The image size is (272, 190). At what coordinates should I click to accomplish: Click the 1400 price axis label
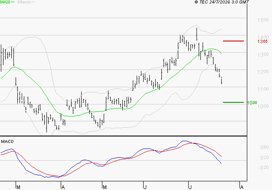(x=263, y=37)
